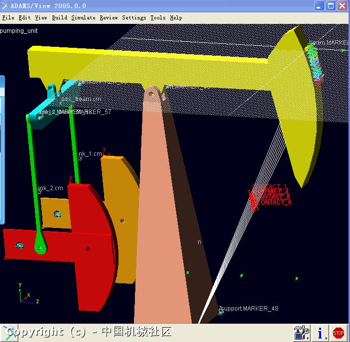Image resolution: width=350 pixels, height=342 pixels.
Task: Open the Settings menu
Action: [x=134, y=17]
